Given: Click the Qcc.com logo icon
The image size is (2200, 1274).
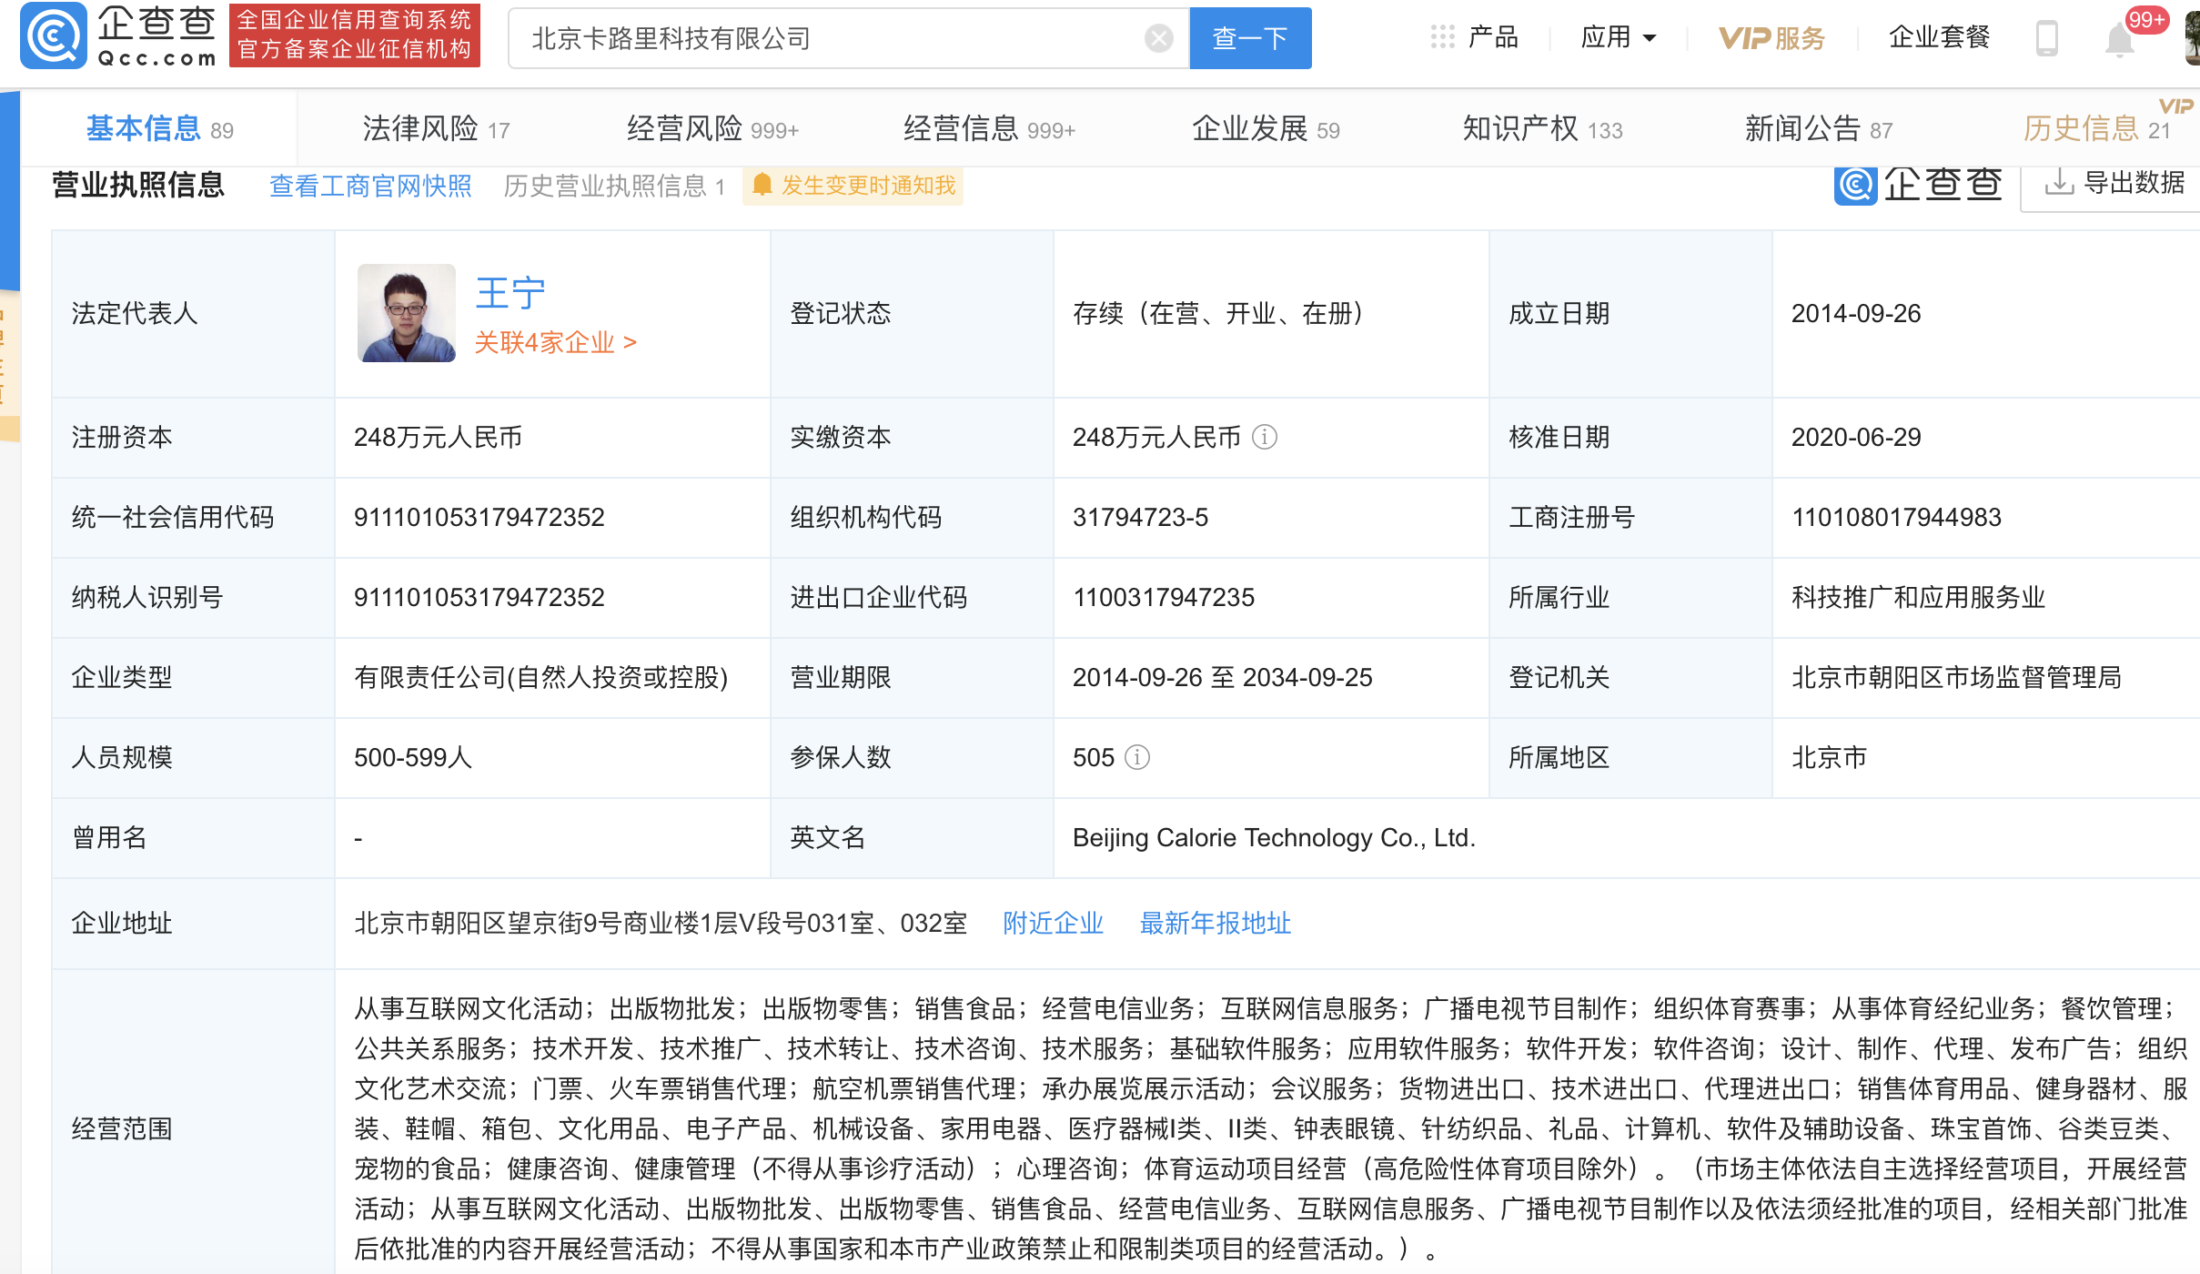Looking at the screenshot, I should pos(54,36).
